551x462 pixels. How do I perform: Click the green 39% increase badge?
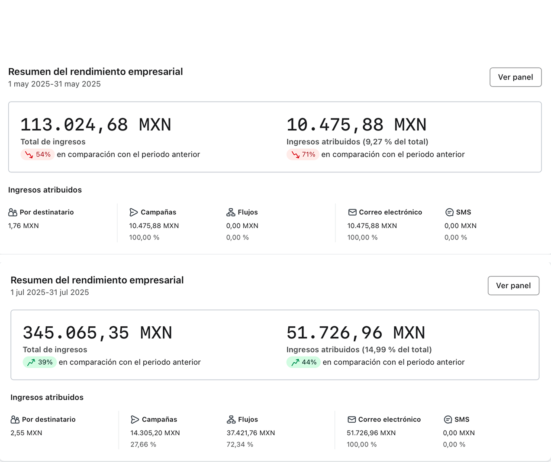click(40, 362)
